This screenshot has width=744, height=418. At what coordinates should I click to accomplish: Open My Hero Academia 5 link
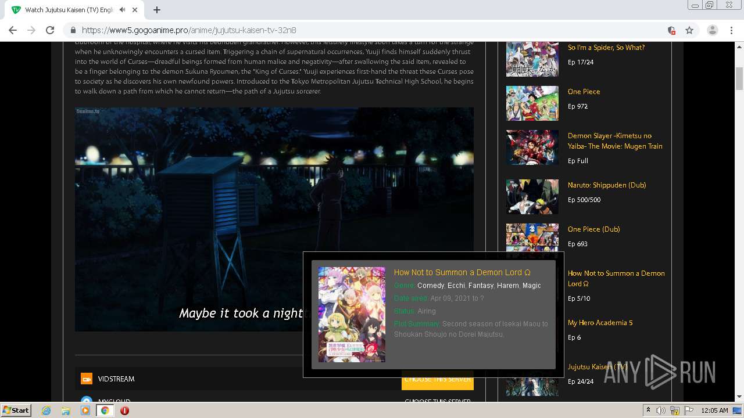coord(600,323)
